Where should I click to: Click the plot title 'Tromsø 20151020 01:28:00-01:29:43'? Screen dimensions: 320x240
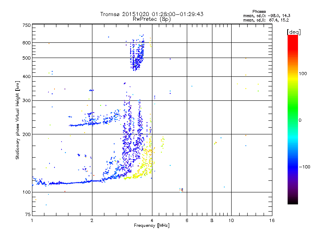[x=152, y=14]
